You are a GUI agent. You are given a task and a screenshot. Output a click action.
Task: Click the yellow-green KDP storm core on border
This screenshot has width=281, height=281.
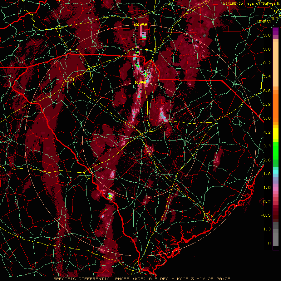pos(110,196)
